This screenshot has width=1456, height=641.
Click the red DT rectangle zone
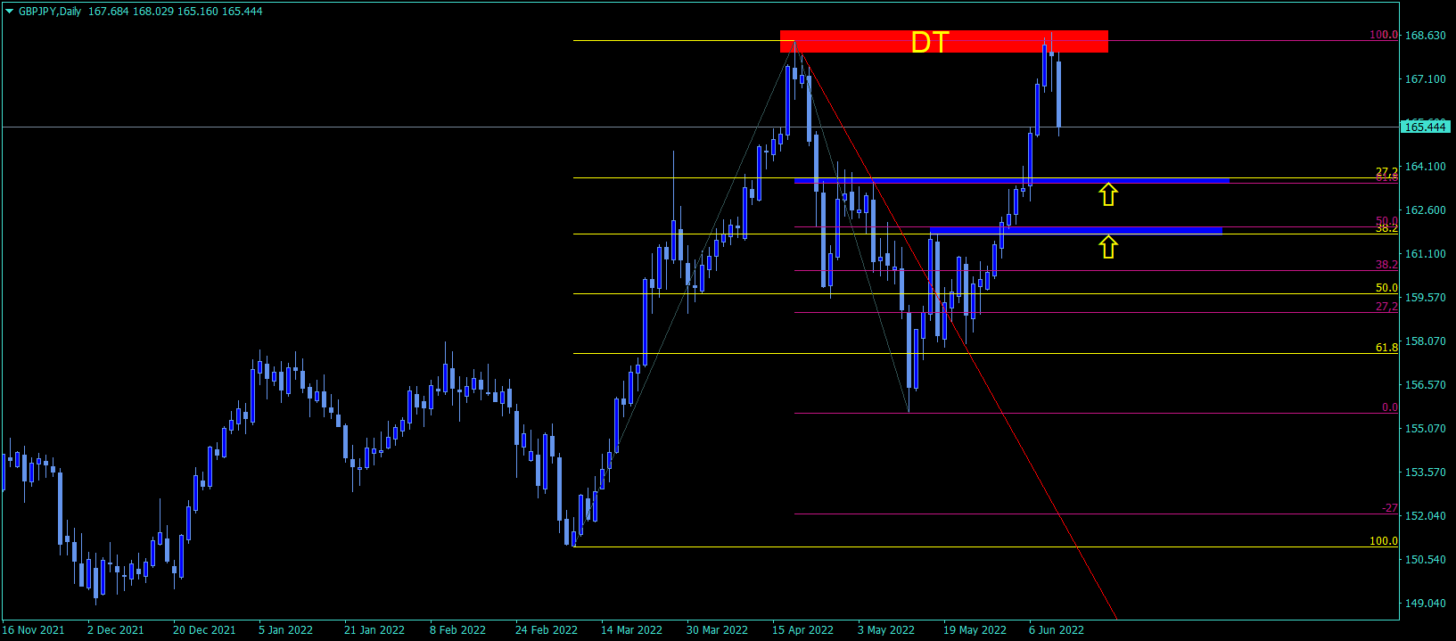pos(944,42)
